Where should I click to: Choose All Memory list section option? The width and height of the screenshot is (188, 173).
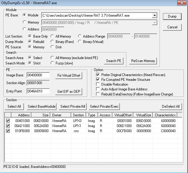click(x=52, y=36)
